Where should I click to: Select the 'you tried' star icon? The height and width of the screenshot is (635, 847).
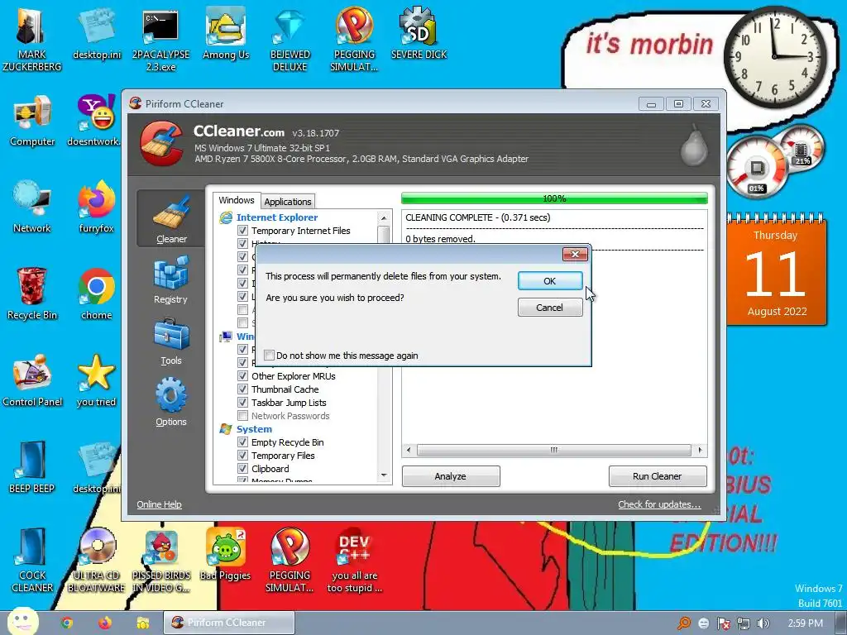click(97, 380)
